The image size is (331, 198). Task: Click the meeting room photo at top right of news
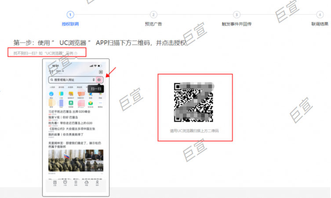[95, 155]
